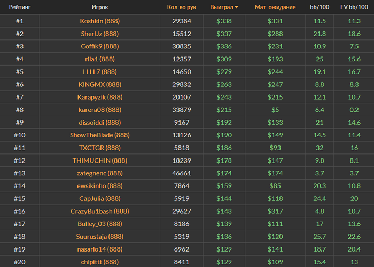Open player karera08 (888) profile
This screenshot has height=267, width=374.
point(100,110)
